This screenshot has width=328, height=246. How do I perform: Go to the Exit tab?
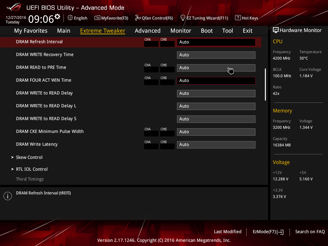[248, 31]
